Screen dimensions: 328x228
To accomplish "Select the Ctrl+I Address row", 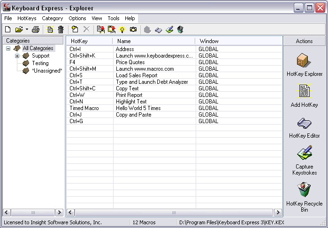I will click(x=174, y=49).
